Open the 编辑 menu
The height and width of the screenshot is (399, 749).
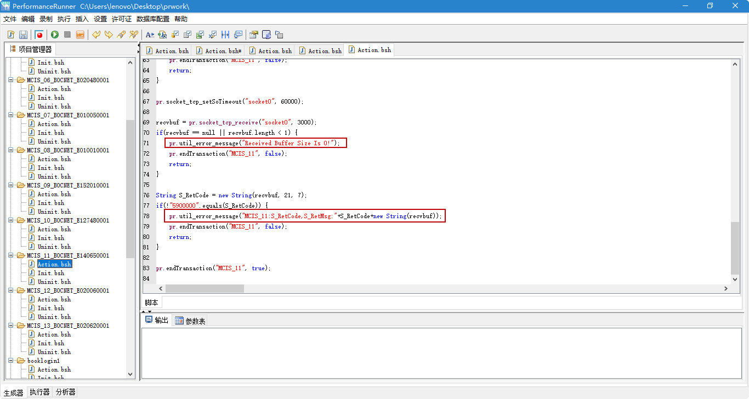[x=28, y=19]
